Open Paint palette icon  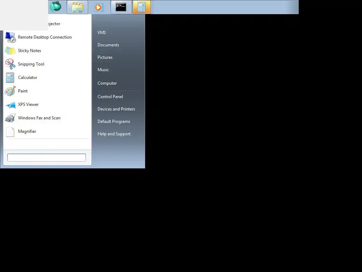pos(10,91)
